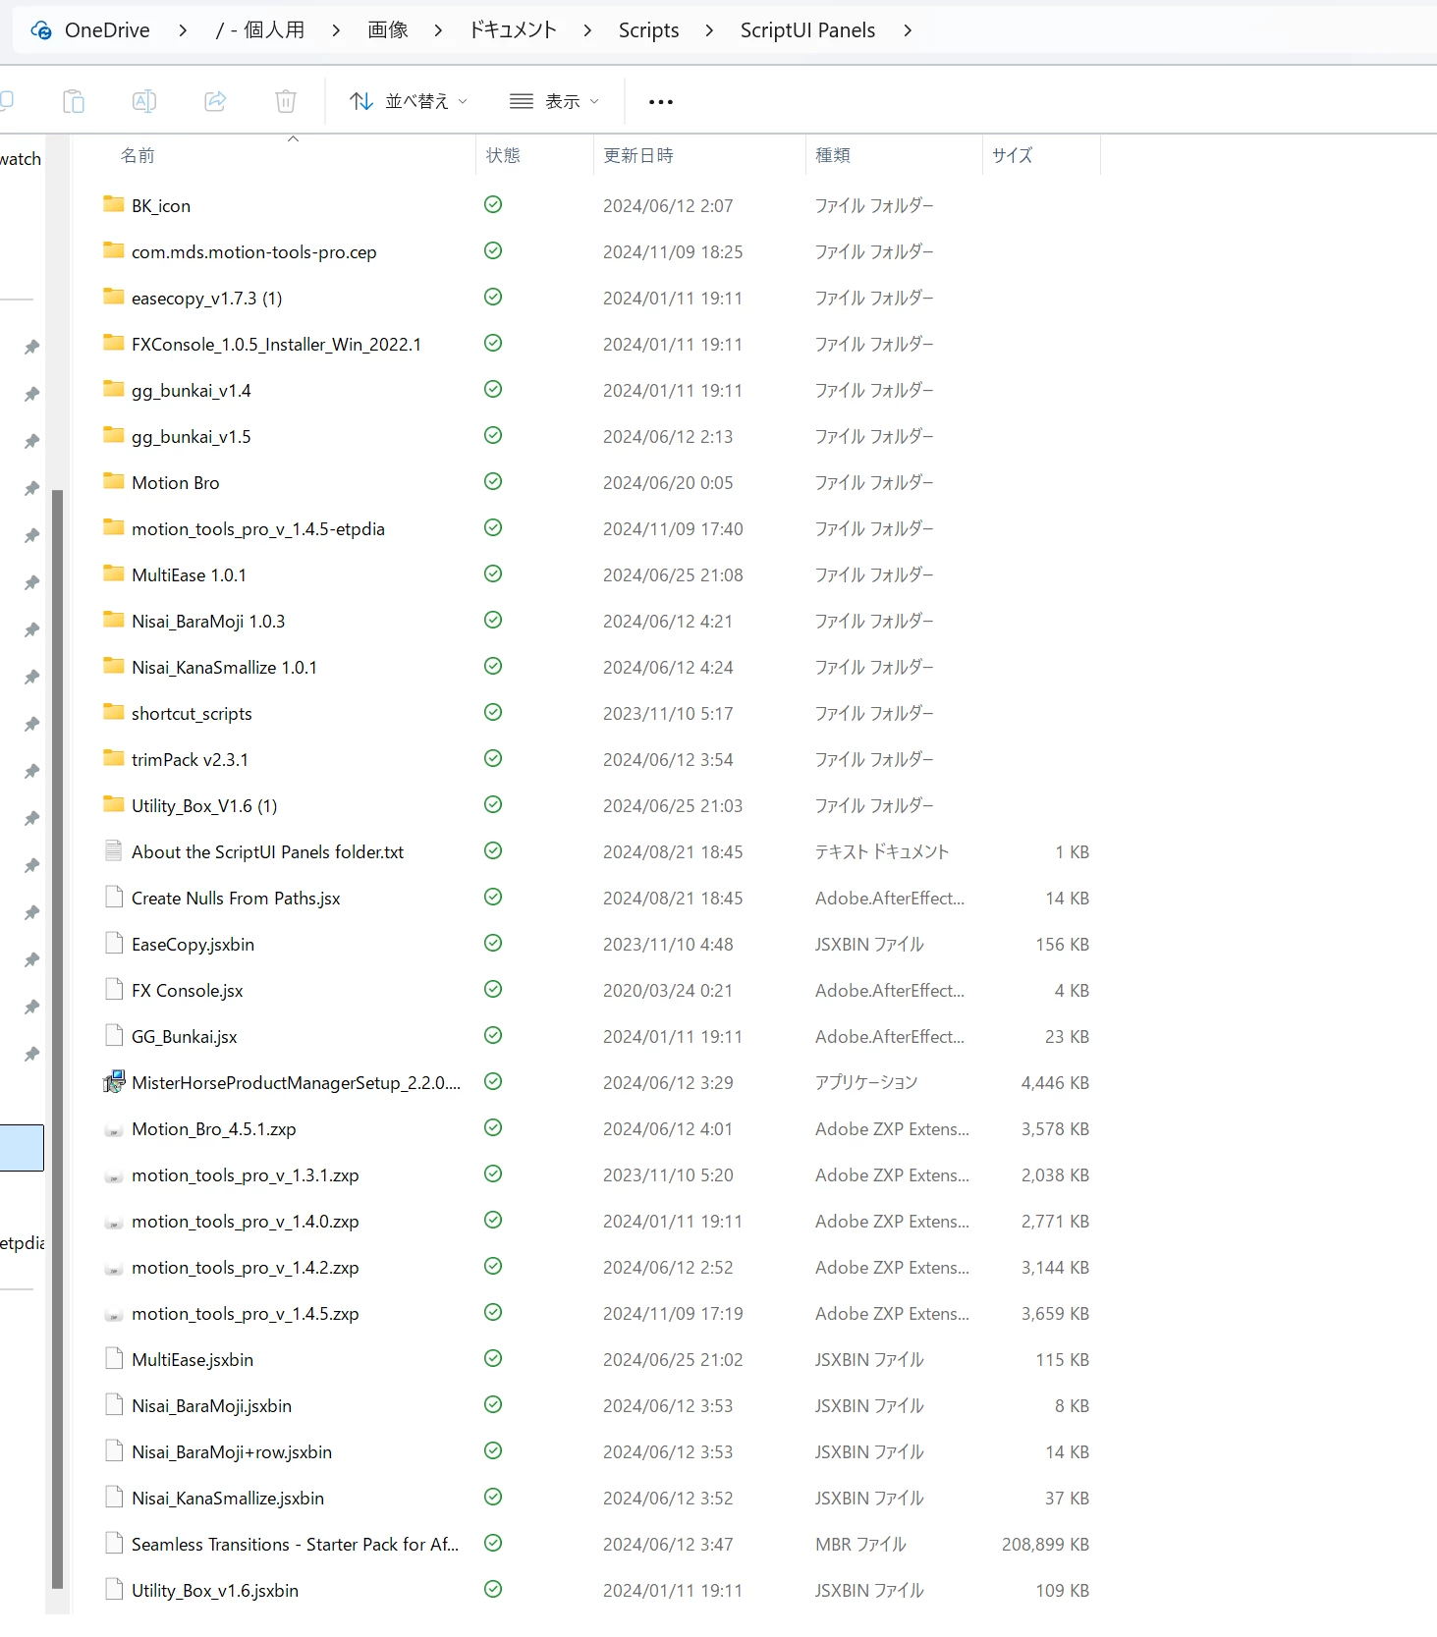This screenshot has width=1437, height=1637.
Task: Select Nisai_KanaSmallize.jsxbin file name
Action: click(228, 1499)
